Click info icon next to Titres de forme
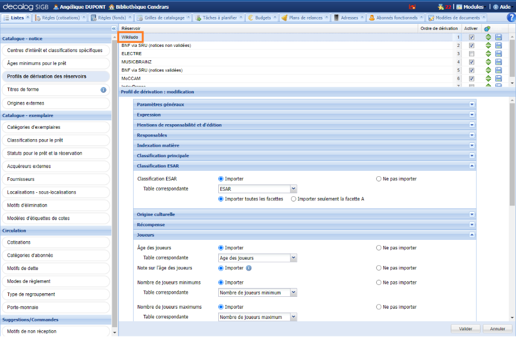This screenshot has width=516, height=337. tap(103, 90)
